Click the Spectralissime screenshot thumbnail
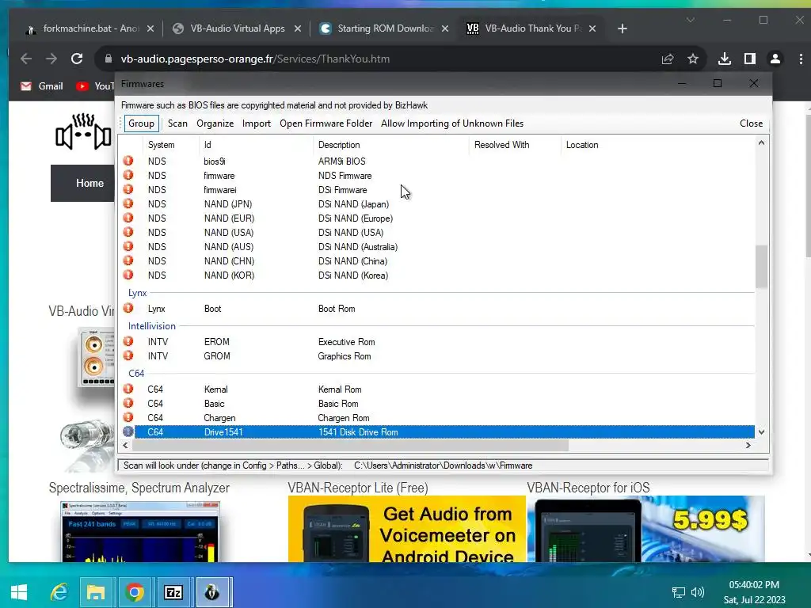The image size is (811, 608). tap(140, 531)
